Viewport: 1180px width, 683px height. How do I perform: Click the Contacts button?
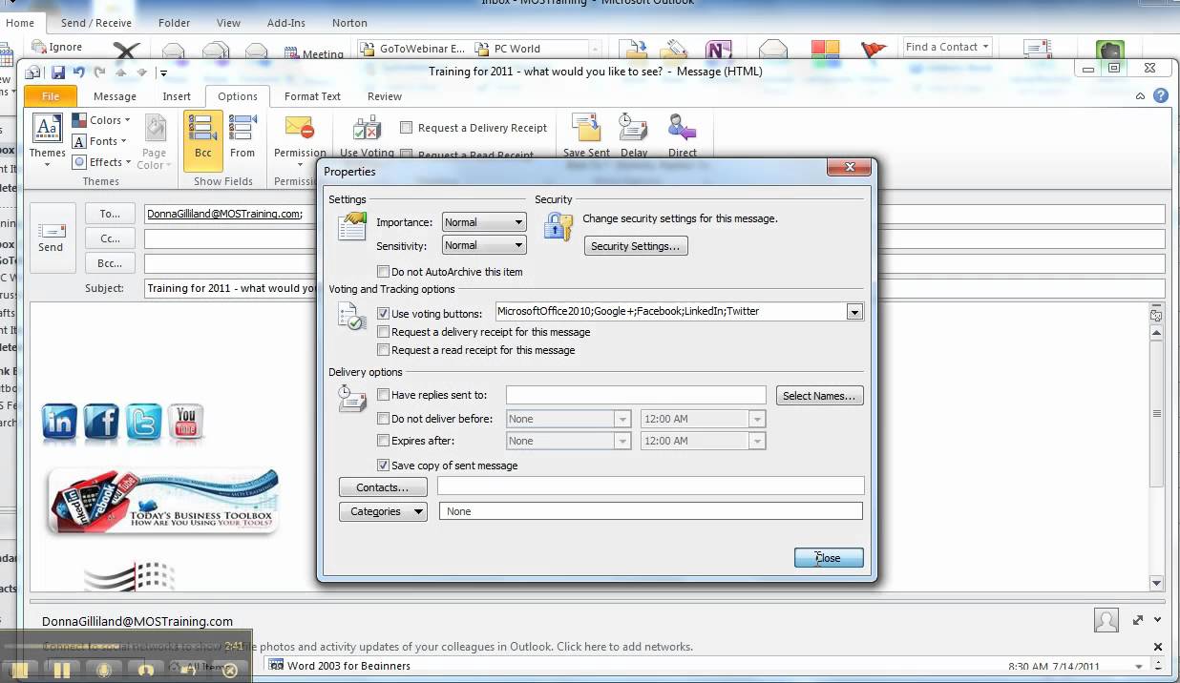383,487
